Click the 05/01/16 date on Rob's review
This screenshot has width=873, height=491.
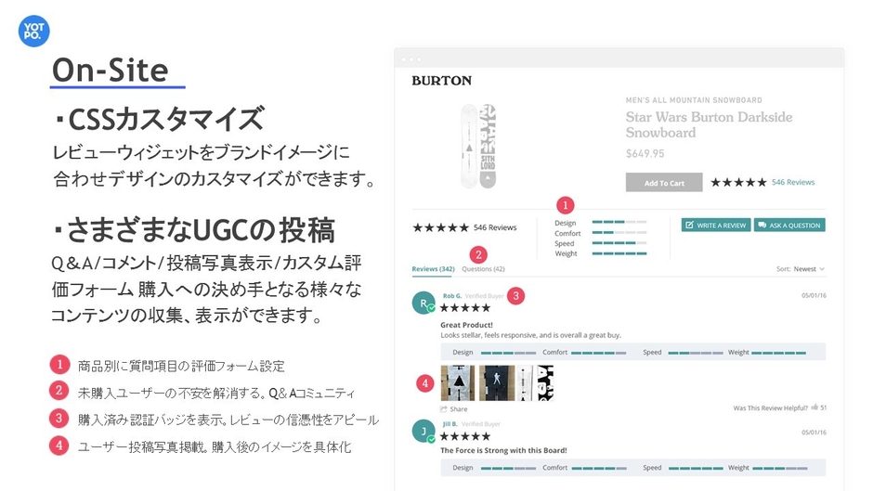pos(814,295)
